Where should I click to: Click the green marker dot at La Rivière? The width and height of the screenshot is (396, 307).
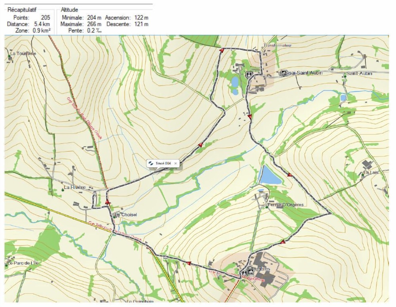(63, 190)
